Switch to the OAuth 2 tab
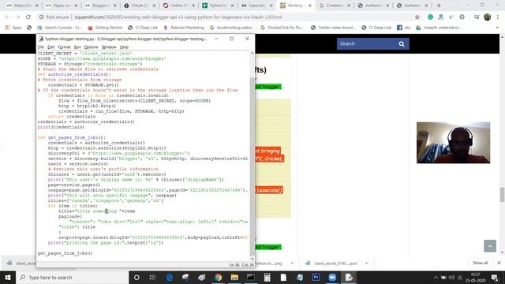The image size is (505, 284). (140, 6)
